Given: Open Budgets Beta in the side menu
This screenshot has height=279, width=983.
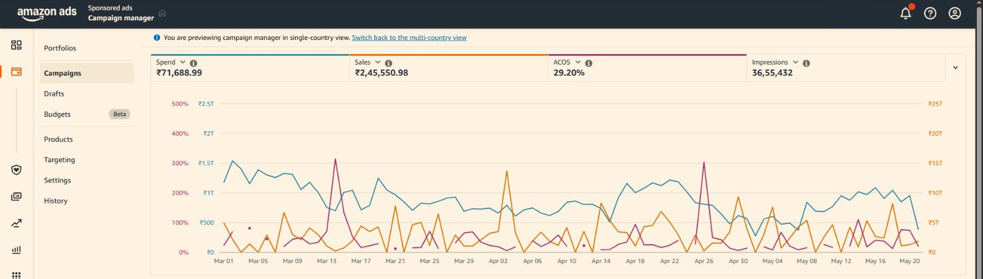Looking at the screenshot, I should (x=87, y=114).
